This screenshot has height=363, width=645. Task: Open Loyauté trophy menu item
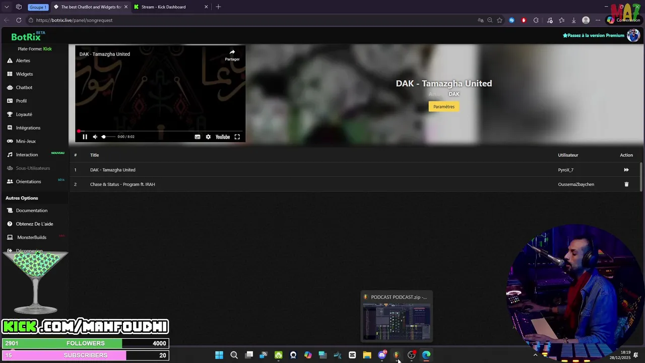coord(24,114)
